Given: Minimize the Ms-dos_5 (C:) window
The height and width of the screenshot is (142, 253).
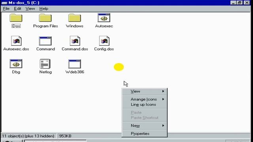Looking at the screenshot, I should (233, 3).
